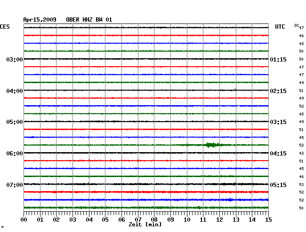Click minute 06 on the time axis

tap(121, 220)
